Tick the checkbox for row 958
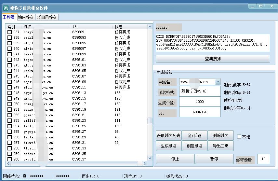This screenshot has width=278, height=181. (x=9, y=148)
